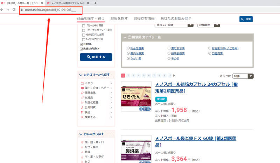Go back in browser history
Image resolution: width=280 pixels, height=163 pixels.
click(x=2, y=10)
